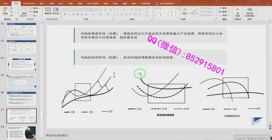Toggle Bold formatting button

pyautogui.click(x=65, y=14)
